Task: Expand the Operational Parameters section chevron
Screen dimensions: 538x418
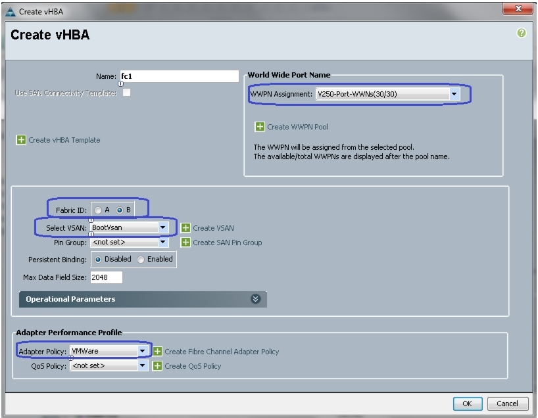Action: 255,299
